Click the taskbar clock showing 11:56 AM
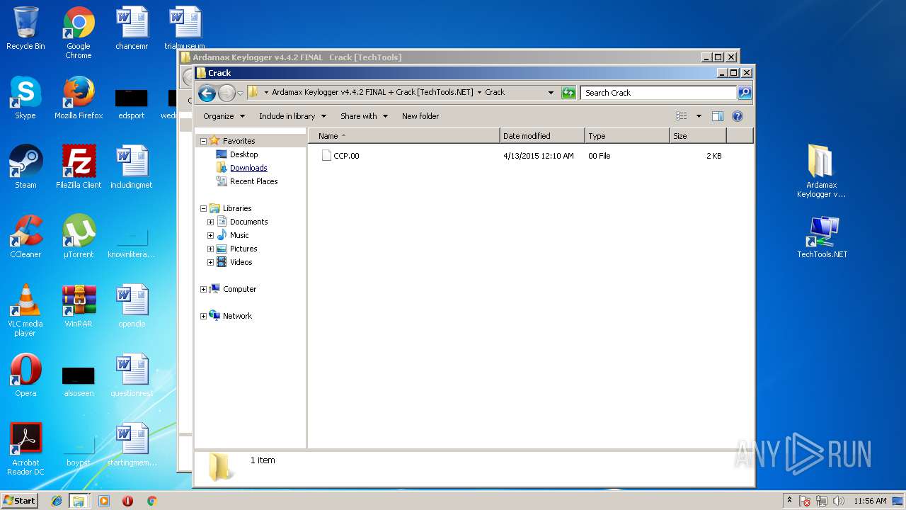This screenshot has height=510, width=906. click(x=870, y=501)
